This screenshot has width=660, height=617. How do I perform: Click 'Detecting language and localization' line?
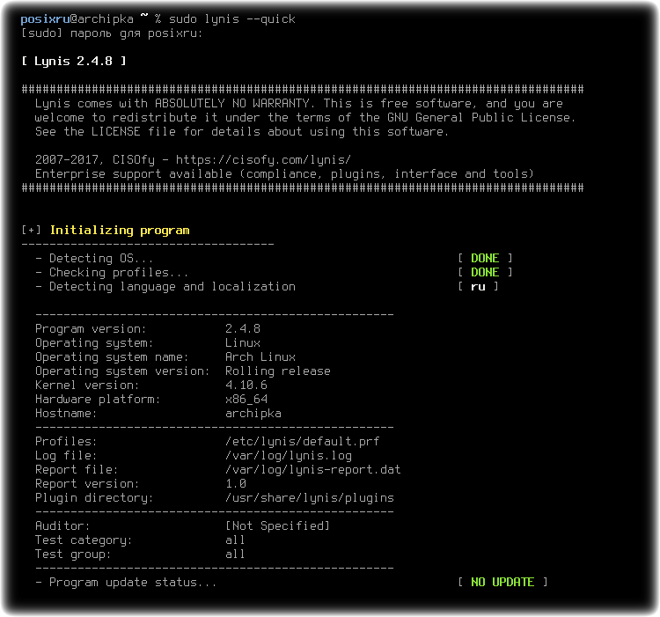click(165, 287)
